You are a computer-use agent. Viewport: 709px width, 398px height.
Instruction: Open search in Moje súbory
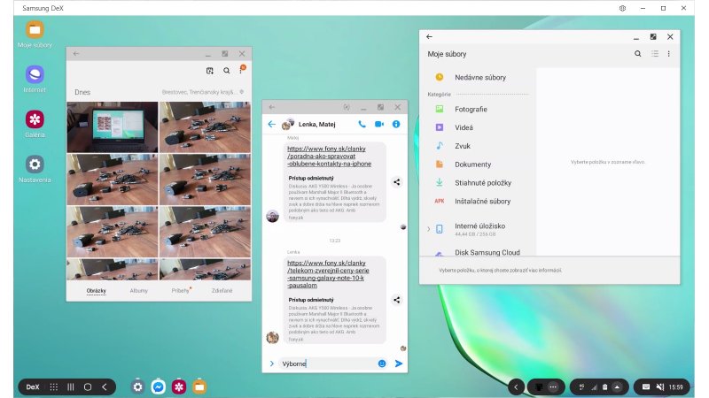[637, 54]
